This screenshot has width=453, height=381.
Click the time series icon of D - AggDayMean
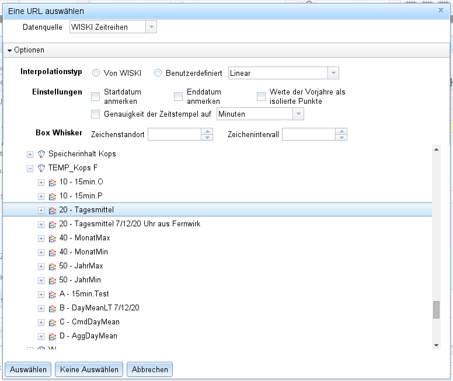point(53,337)
